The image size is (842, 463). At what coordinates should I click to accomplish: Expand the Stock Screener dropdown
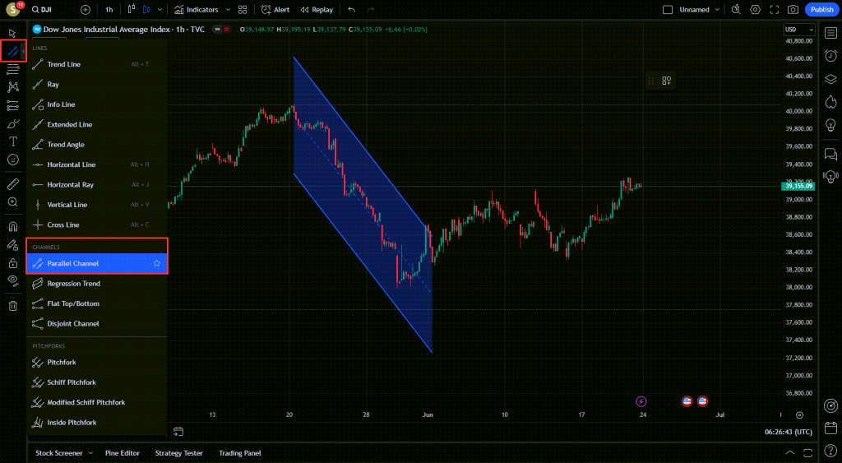click(90, 453)
